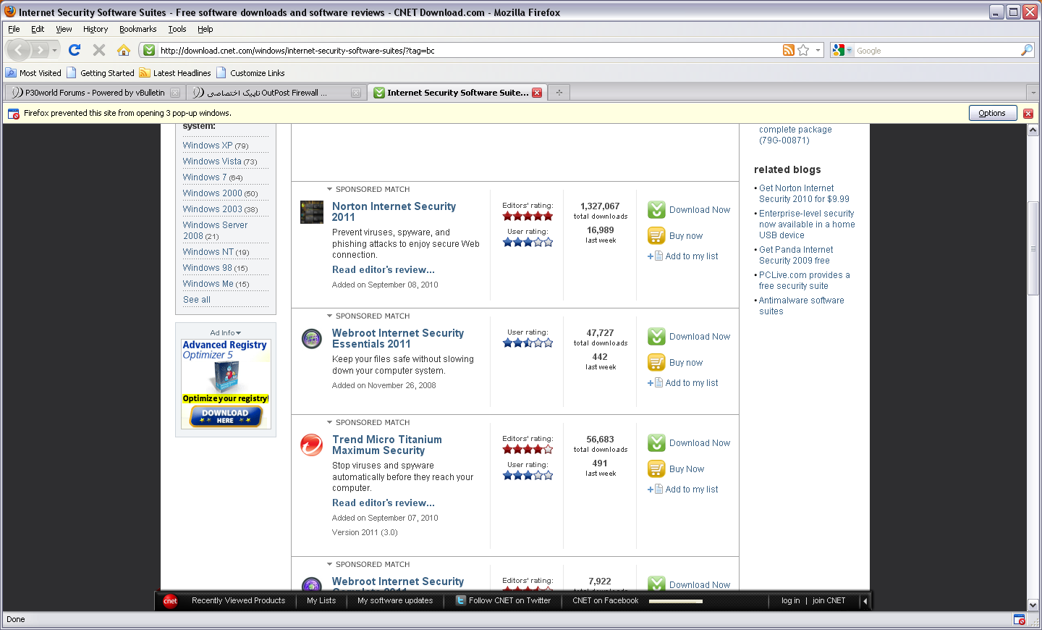1042x630 pixels.
Task: Open the address bar history dropdown
Action: coord(818,50)
